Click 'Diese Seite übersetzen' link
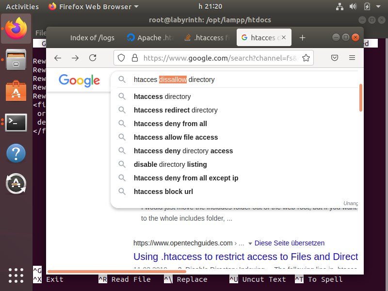The image size is (388, 291). coord(290,243)
